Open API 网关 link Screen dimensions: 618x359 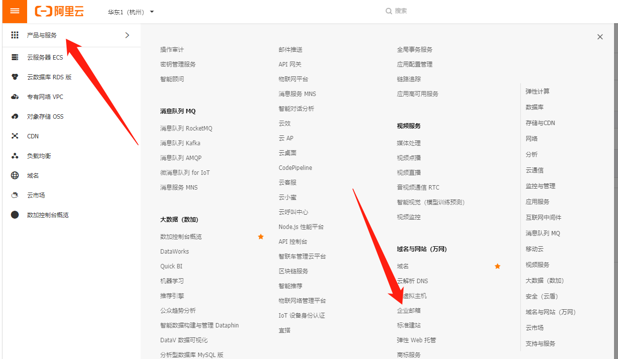click(290, 65)
